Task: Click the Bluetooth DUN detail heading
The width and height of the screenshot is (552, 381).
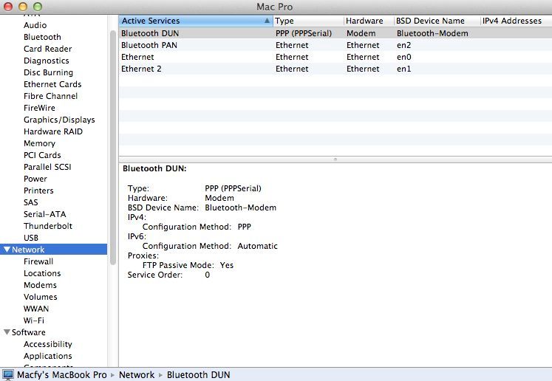Action: 154,168
